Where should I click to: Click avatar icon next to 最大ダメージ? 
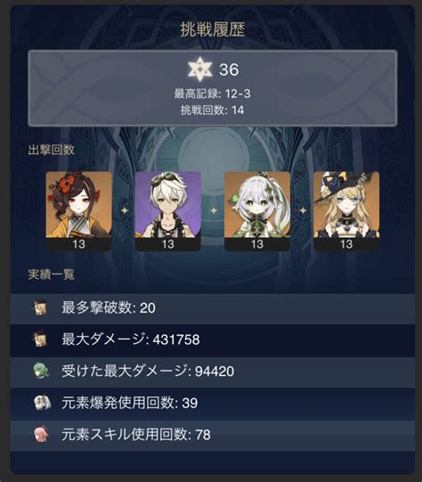(41, 339)
